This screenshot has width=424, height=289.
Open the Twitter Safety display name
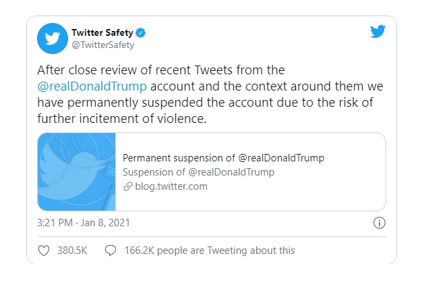pyautogui.click(x=102, y=32)
